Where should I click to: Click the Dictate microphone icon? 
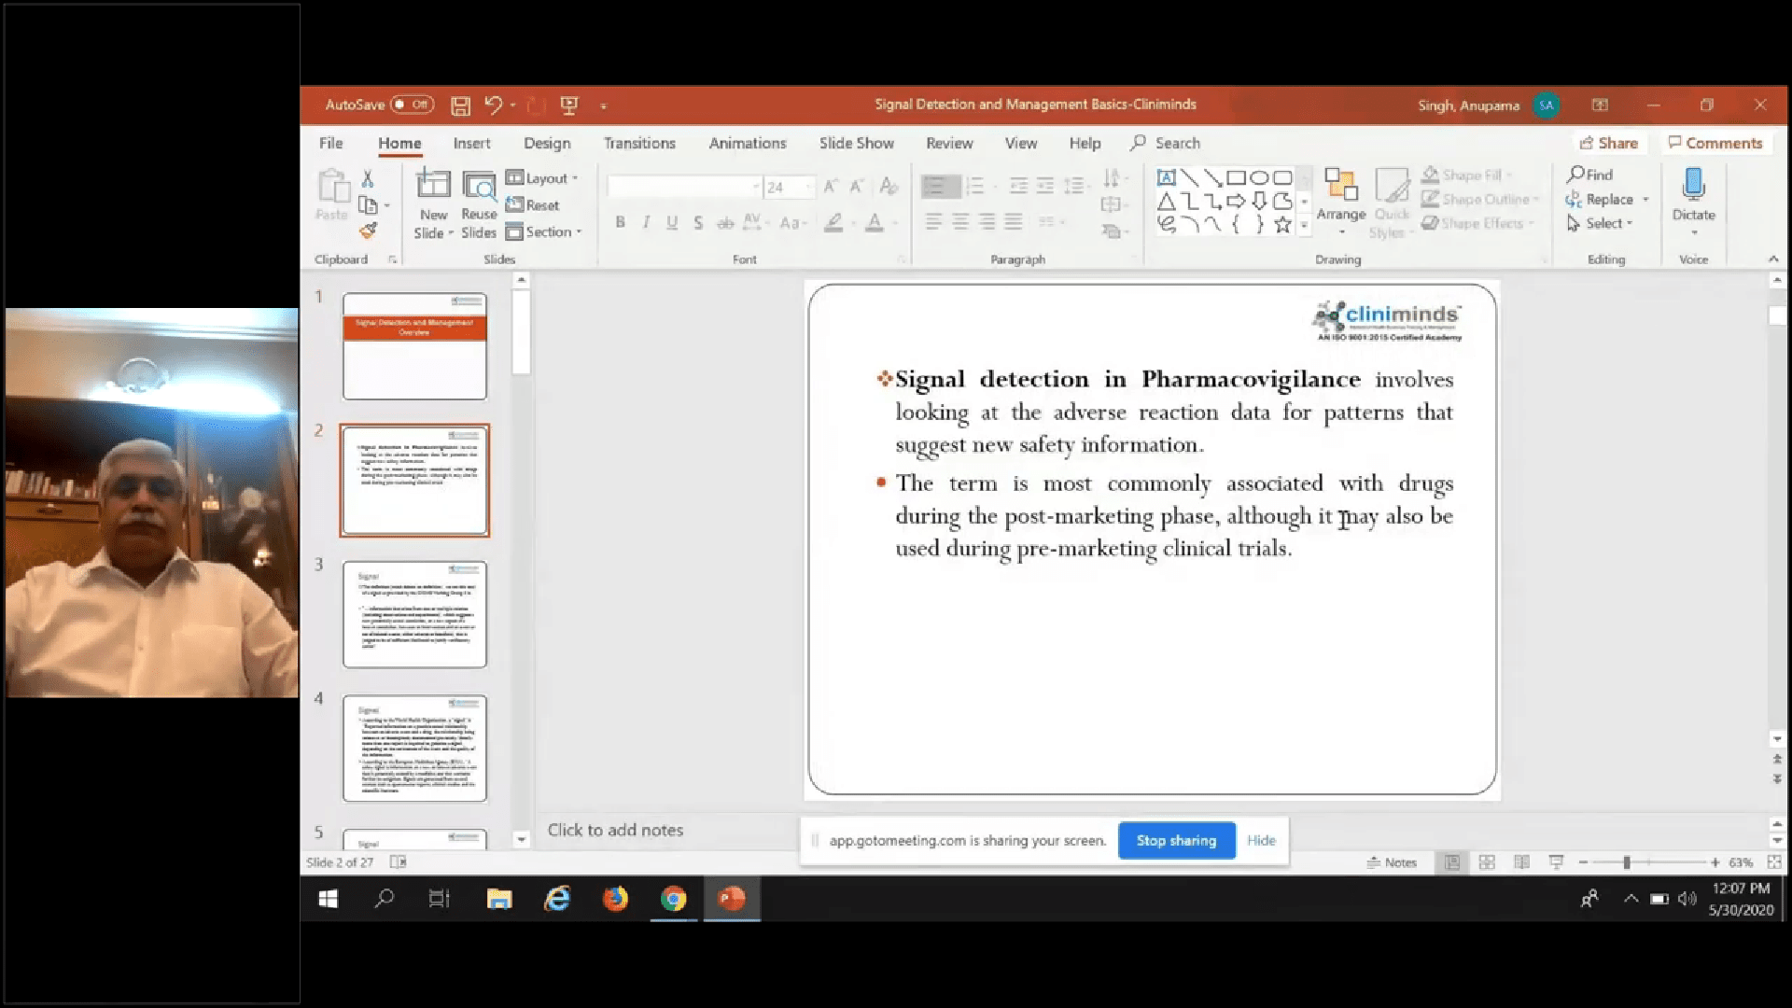pyautogui.click(x=1693, y=185)
